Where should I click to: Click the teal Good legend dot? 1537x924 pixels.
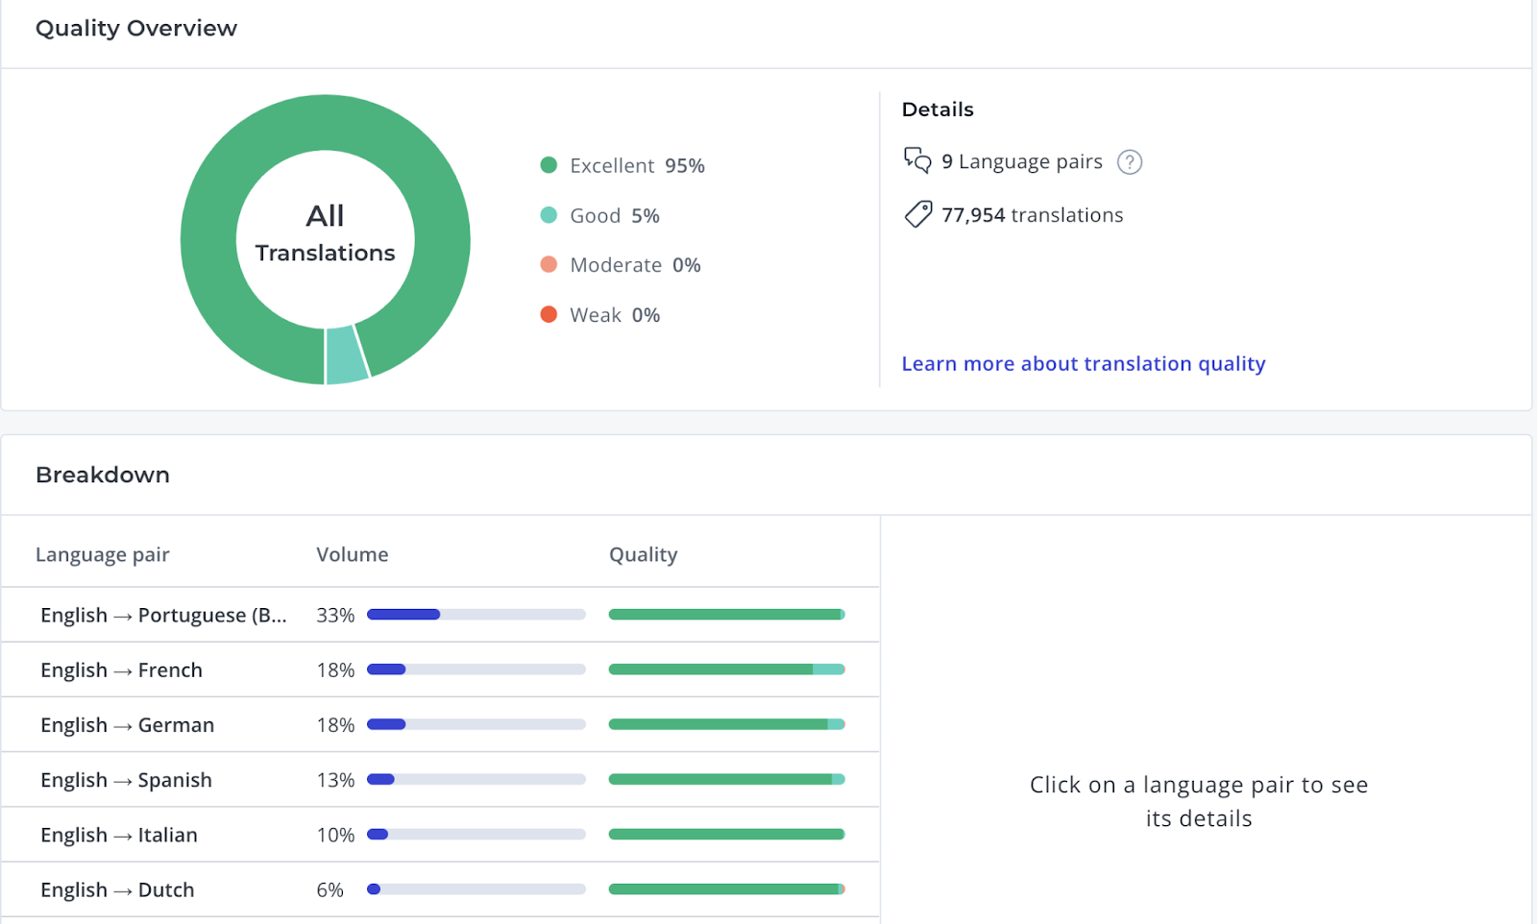point(549,215)
